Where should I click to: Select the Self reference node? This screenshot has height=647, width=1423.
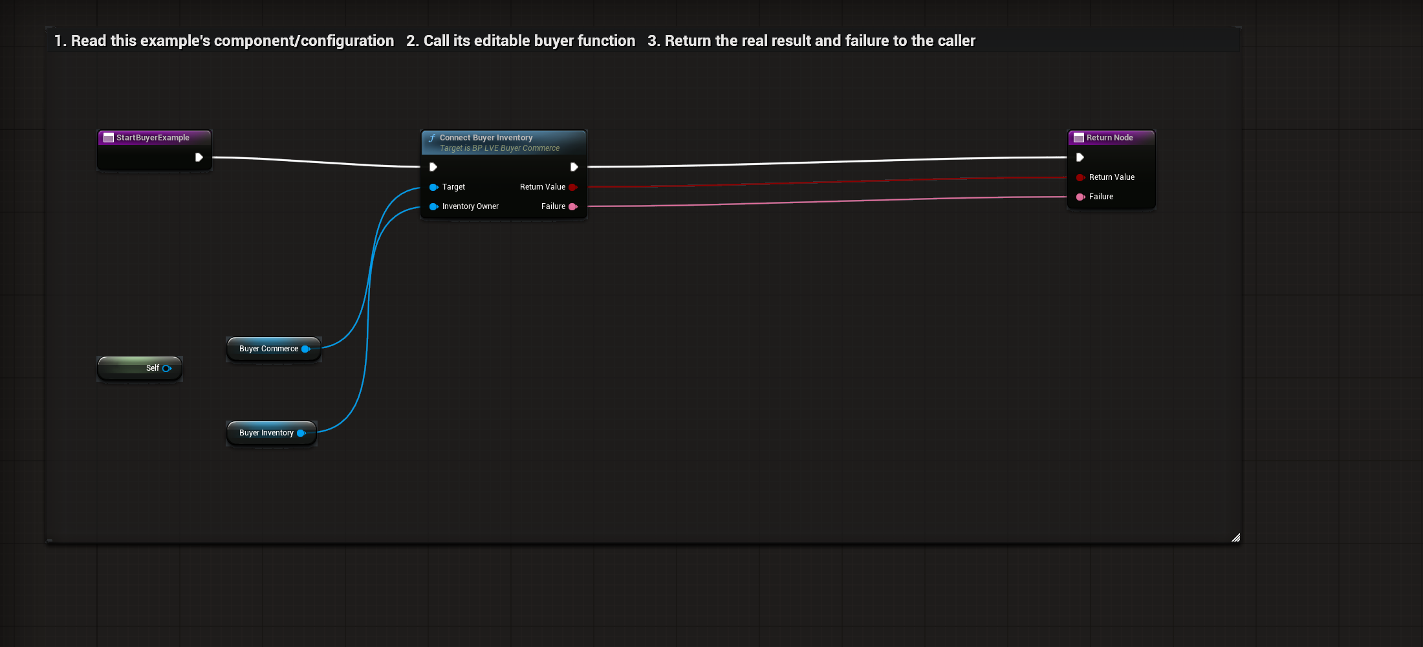point(140,368)
